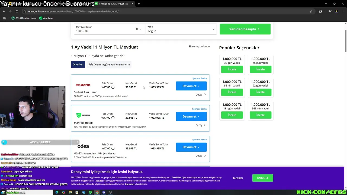Click Devam et for CepteTeb Marifetli Hesap
This screenshot has width=347, height=195.
[191, 116]
